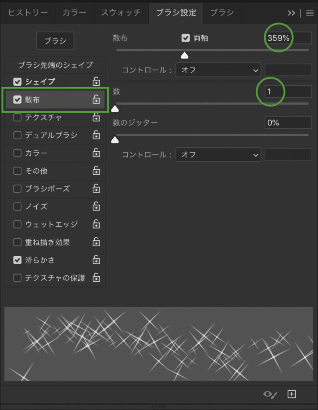Switch to the スウォッチ tab
The height and width of the screenshot is (410, 318).
tap(121, 12)
